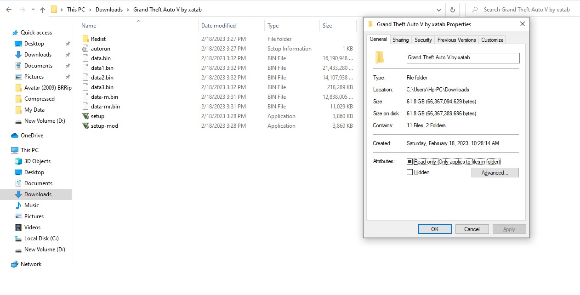Screen dimensions: 580x295
Task: Click the location path C:\Users\Hp-PC\Downloads
Action: pos(438,90)
